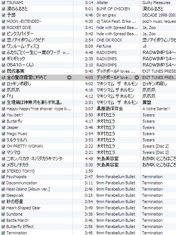This screenshot has width=176, height=235.
Task: Click artist name Allister
Action: 102,3
